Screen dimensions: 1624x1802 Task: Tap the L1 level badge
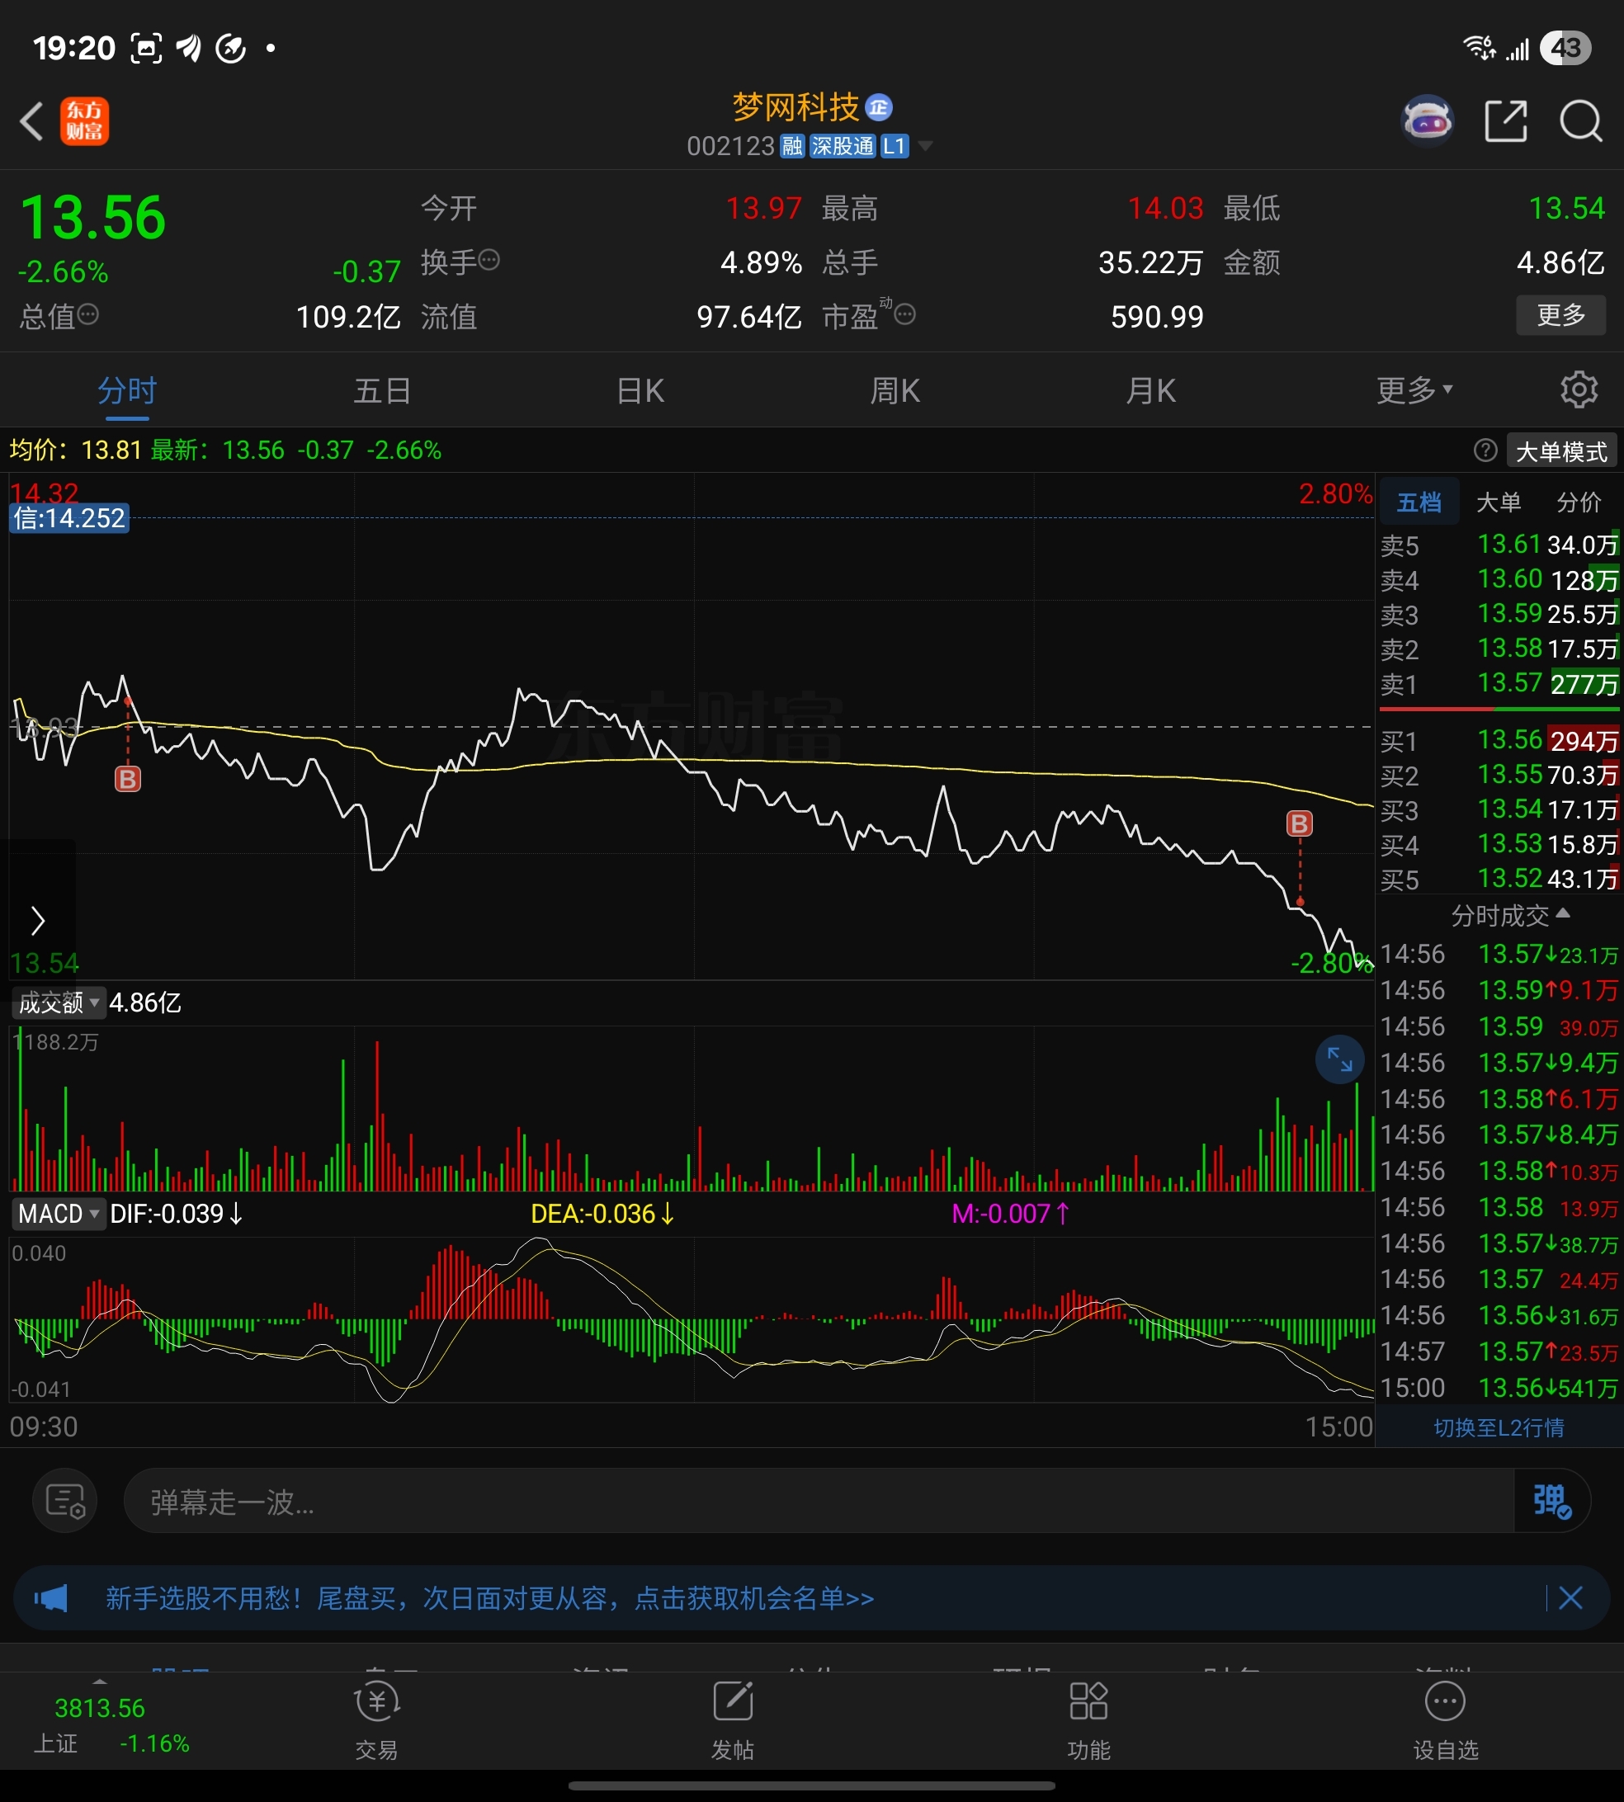[894, 146]
